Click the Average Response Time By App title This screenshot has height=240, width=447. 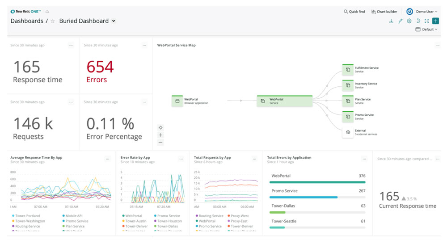click(x=36, y=157)
